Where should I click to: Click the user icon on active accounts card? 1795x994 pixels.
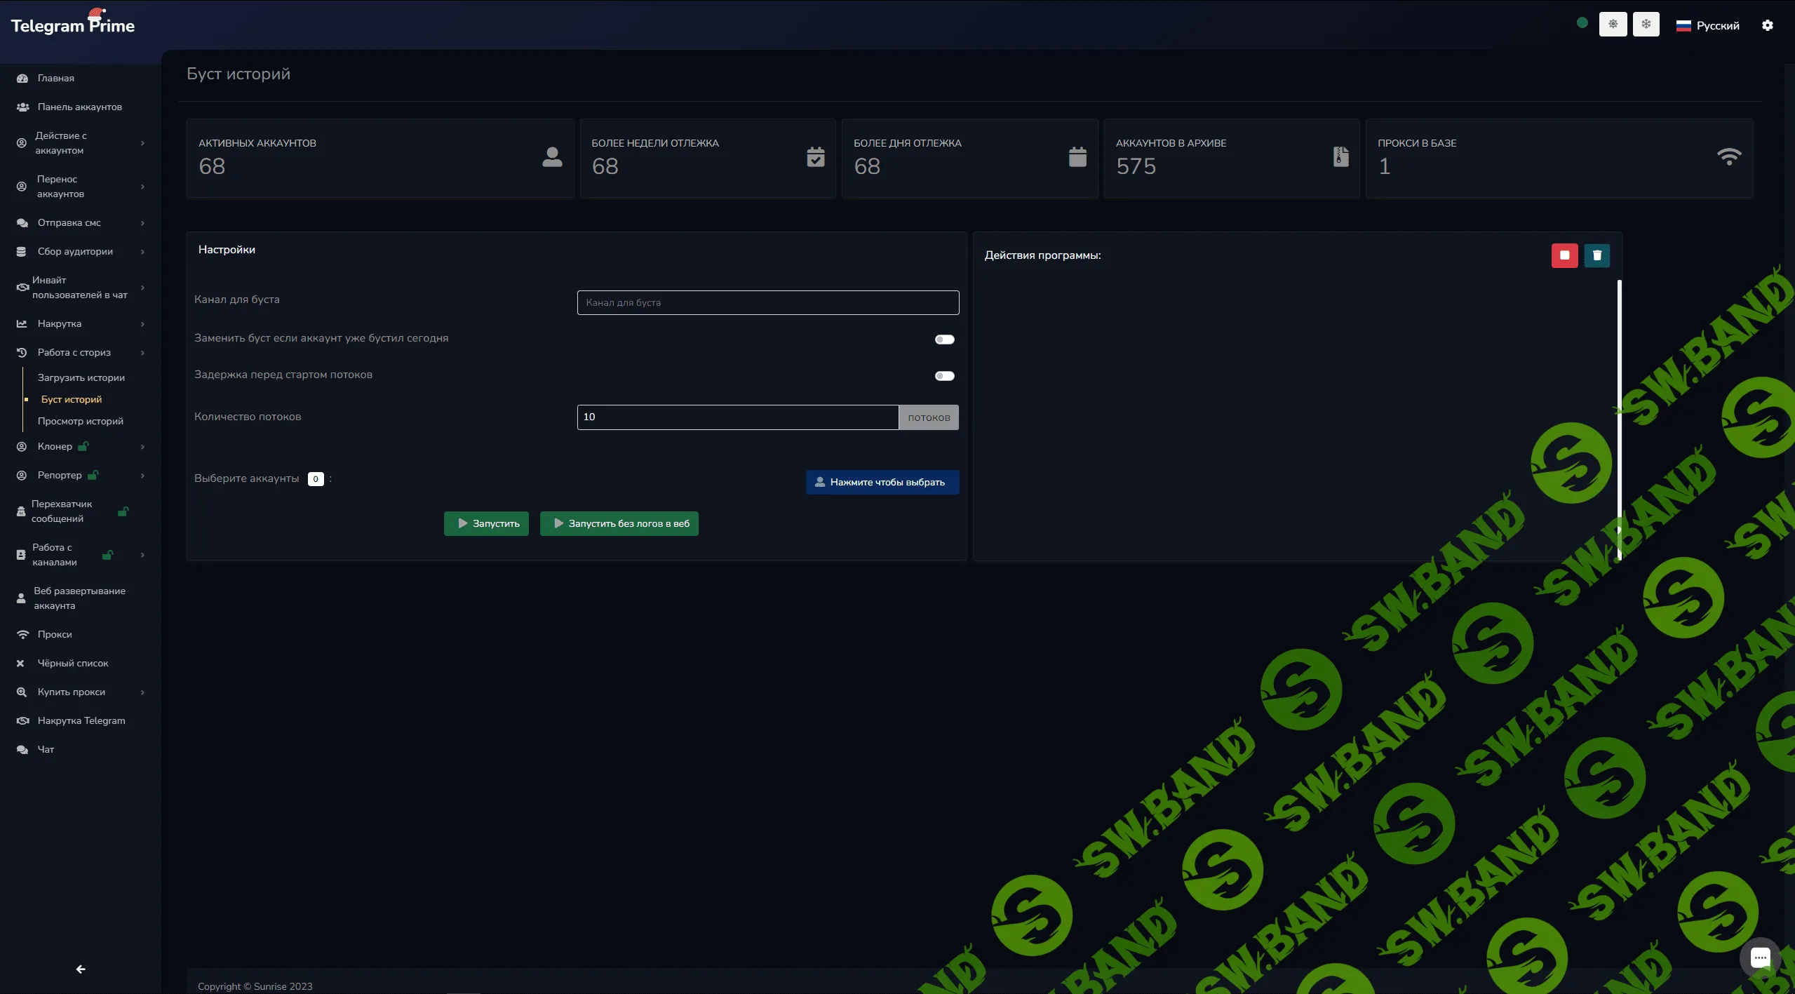(x=552, y=157)
